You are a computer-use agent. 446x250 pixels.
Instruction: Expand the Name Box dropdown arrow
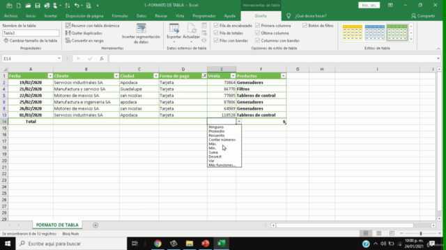pyautogui.click(x=59, y=58)
